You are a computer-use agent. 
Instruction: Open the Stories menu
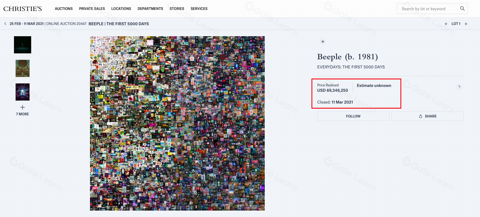point(177,9)
